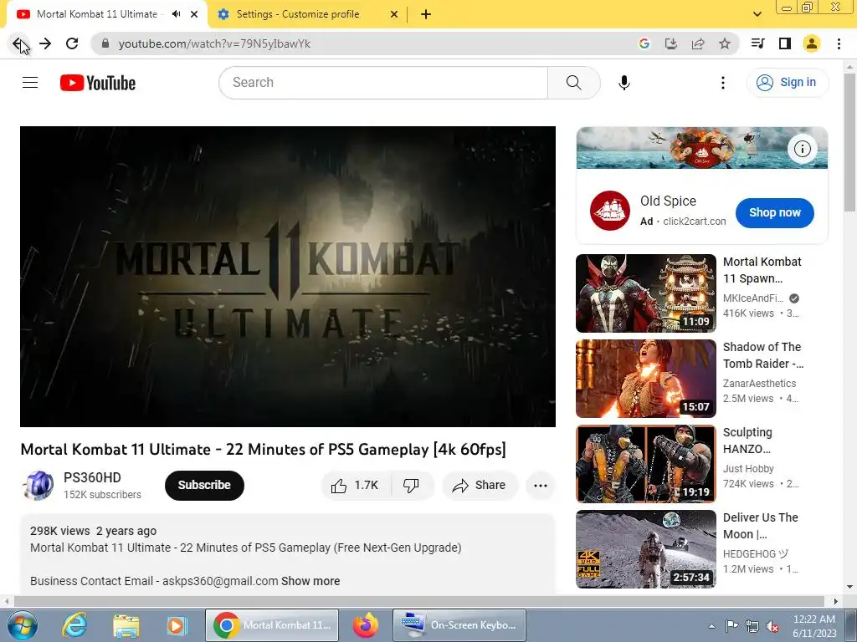The width and height of the screenshot is (857, 642).
Task: Open the muted volume tray icon
Action: pyautogui.click(x=772, y=626)
